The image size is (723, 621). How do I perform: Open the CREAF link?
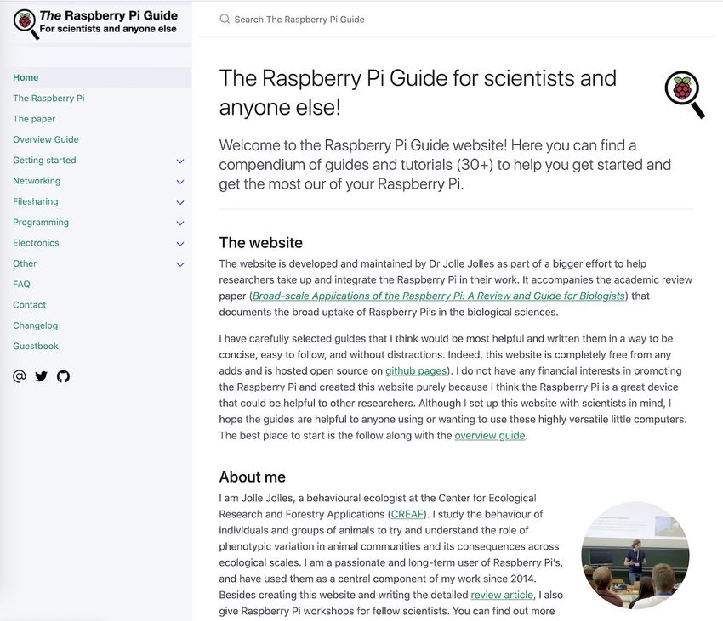coord(407,514)
